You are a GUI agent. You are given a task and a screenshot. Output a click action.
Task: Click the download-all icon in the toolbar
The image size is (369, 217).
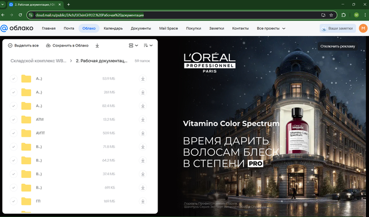[x=97, y=45]
